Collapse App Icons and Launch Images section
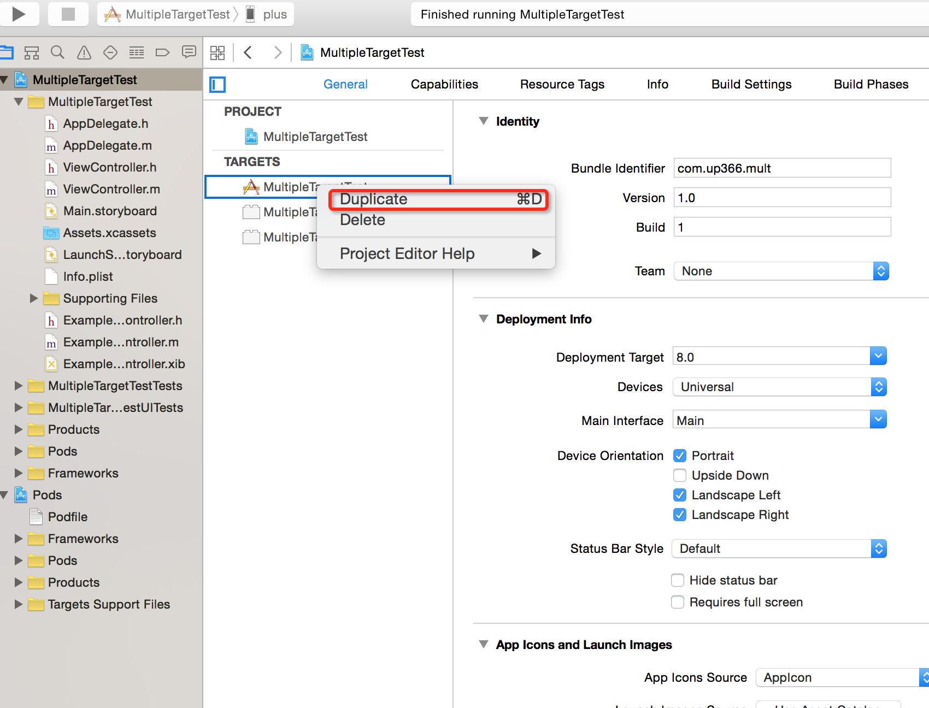929x708 pixels. coord(484,645)
